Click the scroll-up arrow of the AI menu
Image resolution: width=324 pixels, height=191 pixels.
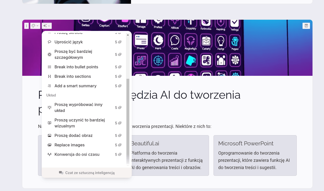[x=128, y=35]
